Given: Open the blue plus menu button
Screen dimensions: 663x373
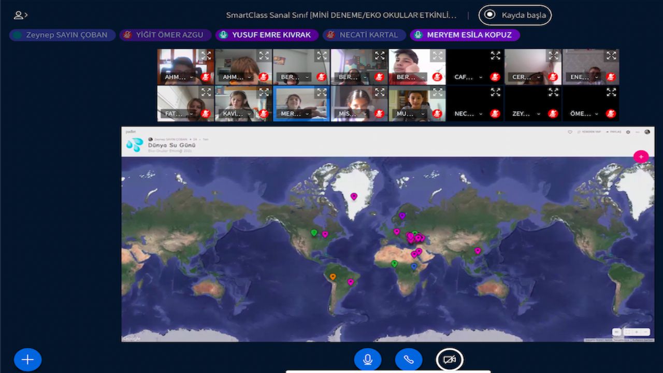Looking at the screenshot, I should (27, 360).
